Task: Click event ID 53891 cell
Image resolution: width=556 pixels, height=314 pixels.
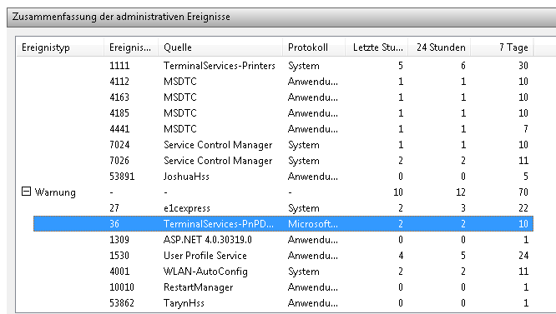Action: click(x=122, y=176)
